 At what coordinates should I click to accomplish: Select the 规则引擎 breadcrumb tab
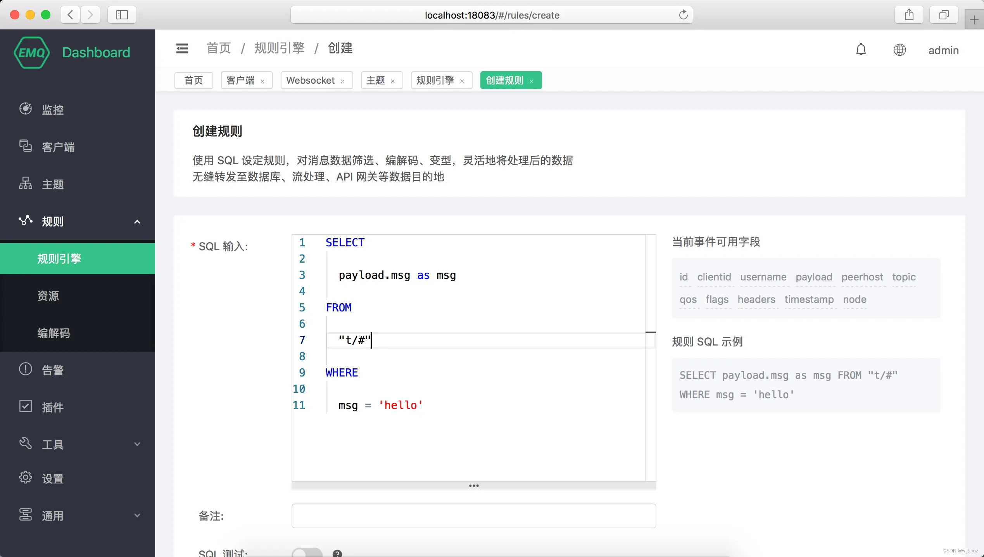coord(435,80)
